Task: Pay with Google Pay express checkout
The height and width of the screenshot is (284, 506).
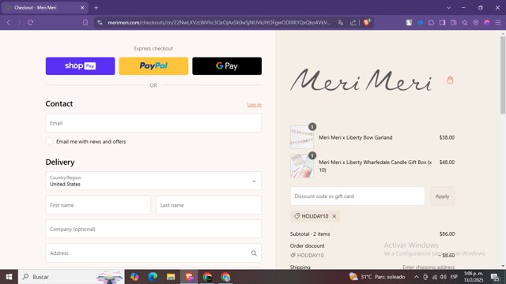Action: (227, 66)
